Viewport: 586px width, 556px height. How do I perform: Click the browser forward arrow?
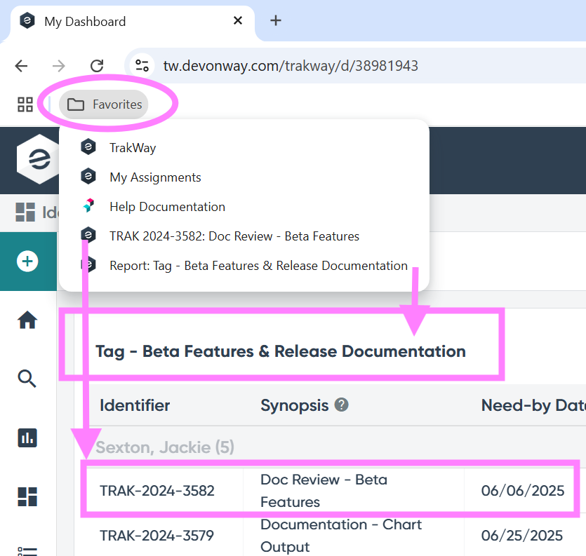coord(59,66)
